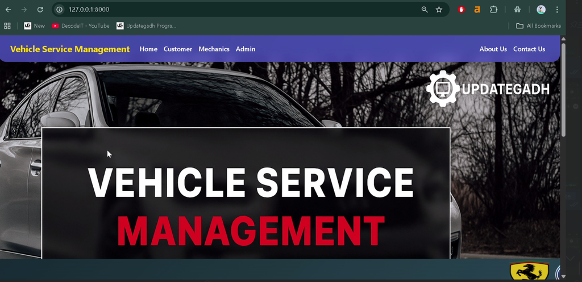Open the 'New' bookmark

[x=35, y=26]
